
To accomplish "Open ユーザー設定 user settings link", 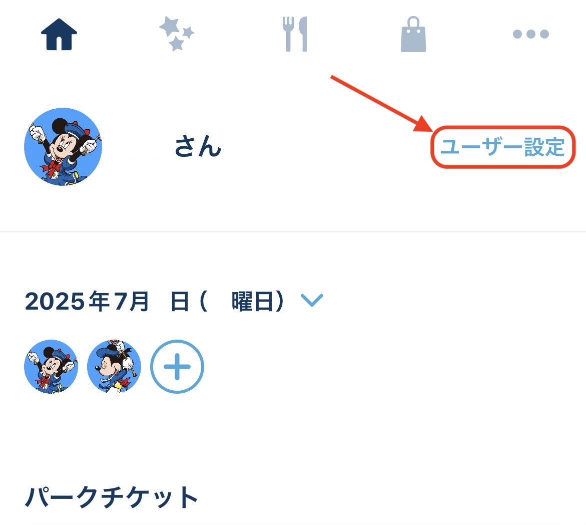I will [x=502, y=147].
